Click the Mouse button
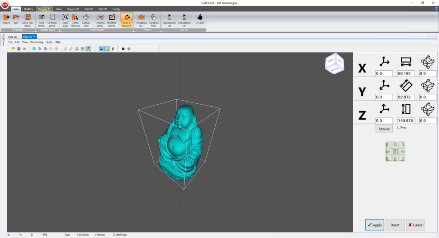Viewport: 439px width, 238px height. 384,129
